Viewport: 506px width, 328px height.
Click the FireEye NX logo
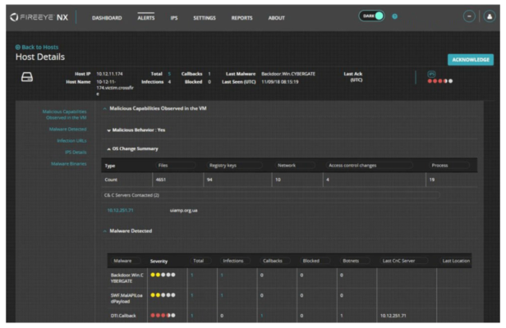(x=39, y=17)
